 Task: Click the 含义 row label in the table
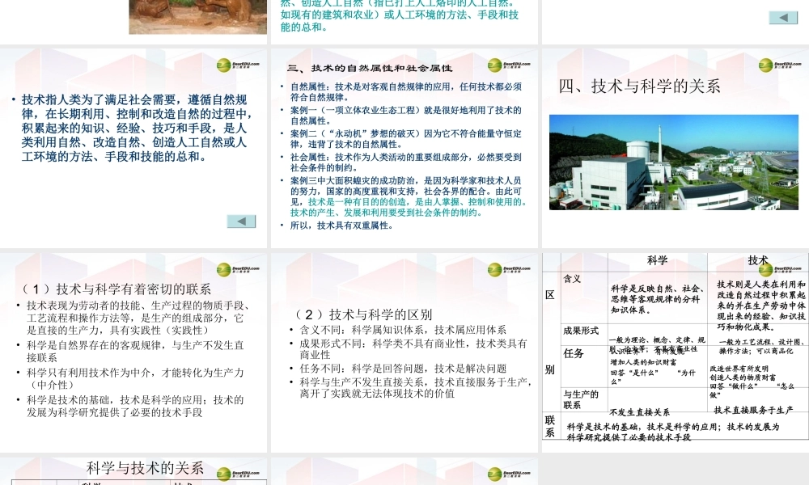pyautogui.click(x=572, y=279)
